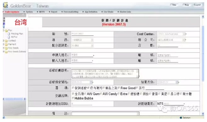Click the text field after 其它 option

click(154, 88)
